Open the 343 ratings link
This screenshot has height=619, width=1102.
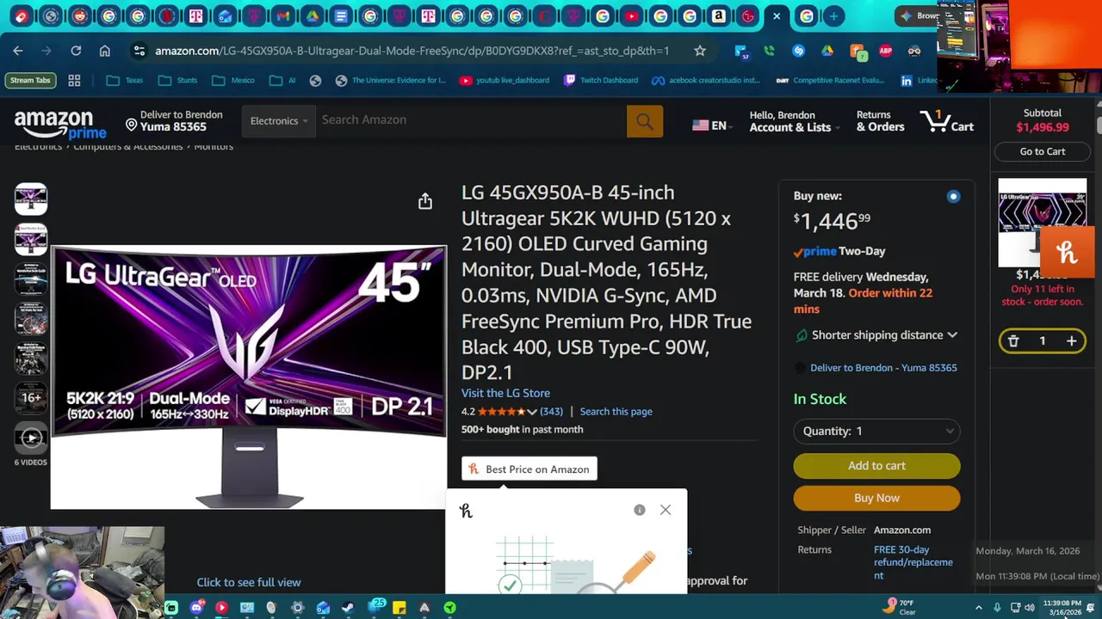tap(551, 412)
